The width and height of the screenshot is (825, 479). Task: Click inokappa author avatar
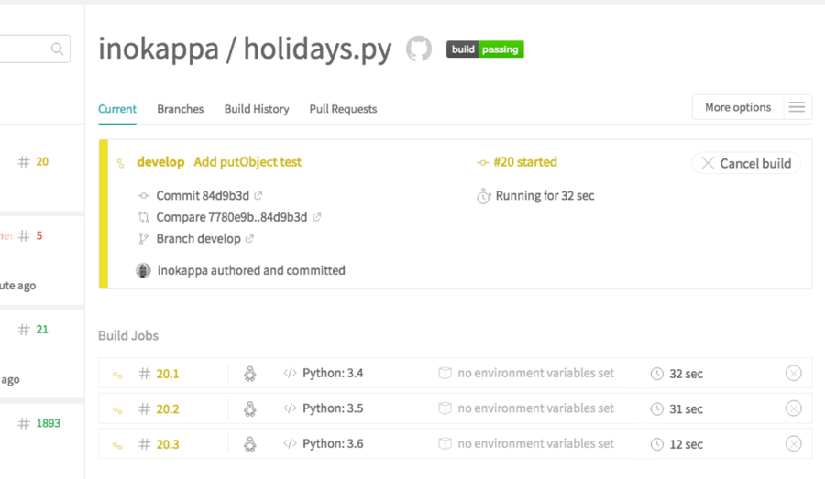tap(143, 270)
